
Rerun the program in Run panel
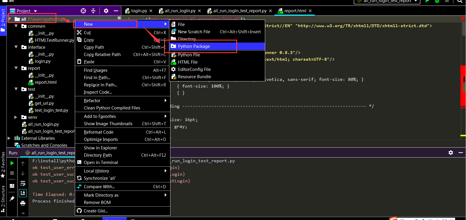pos(12,163)
